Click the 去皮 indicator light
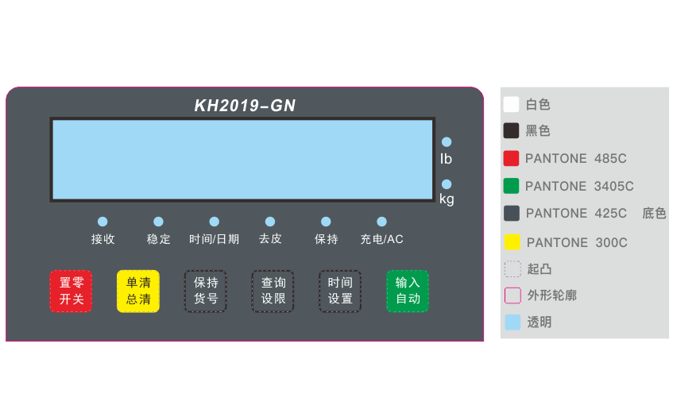Image resolution: width=673 pixels, height=417 pixels. [270, 222]
